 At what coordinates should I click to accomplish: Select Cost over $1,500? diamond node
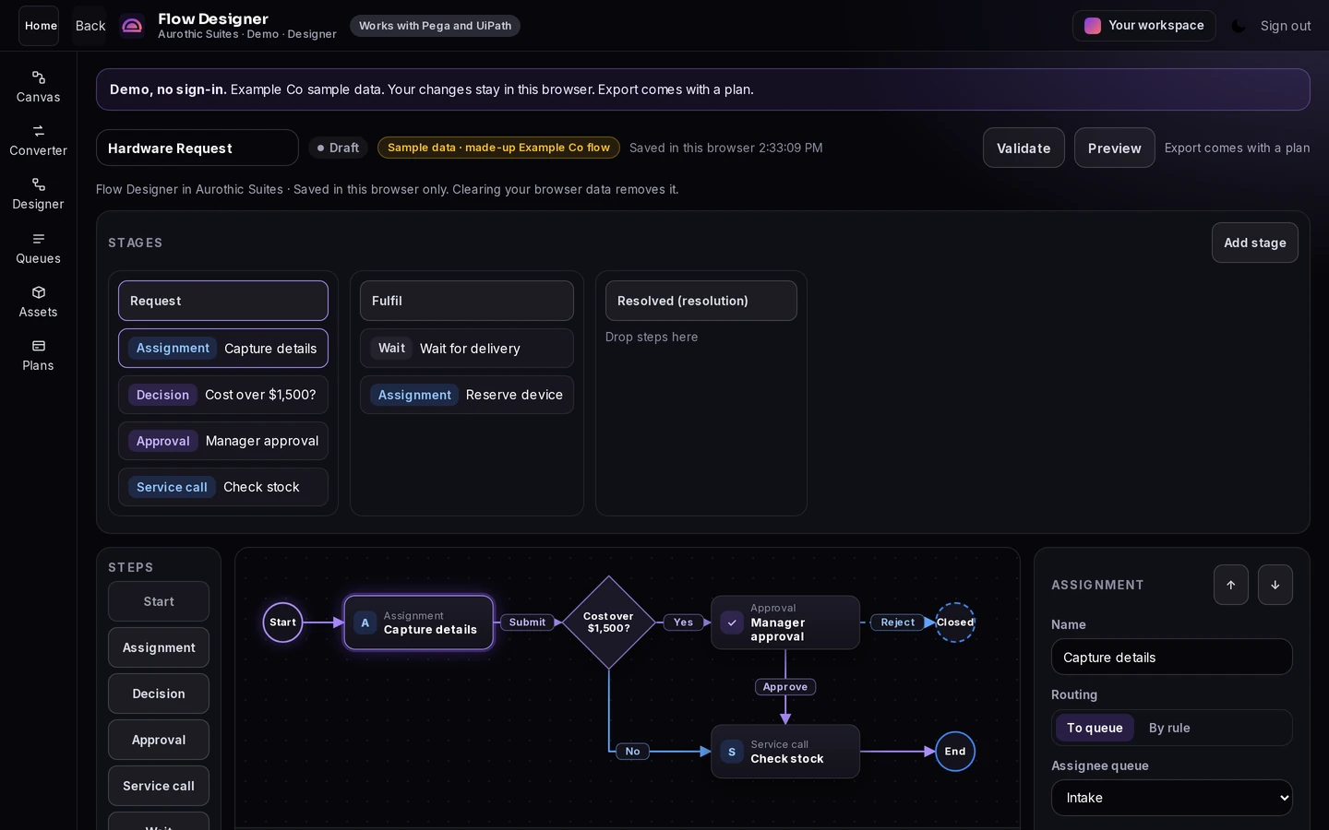[608, 622]
